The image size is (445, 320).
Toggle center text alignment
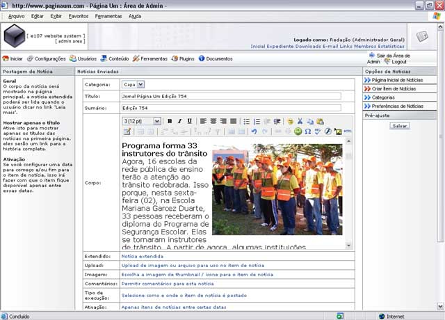213,121
